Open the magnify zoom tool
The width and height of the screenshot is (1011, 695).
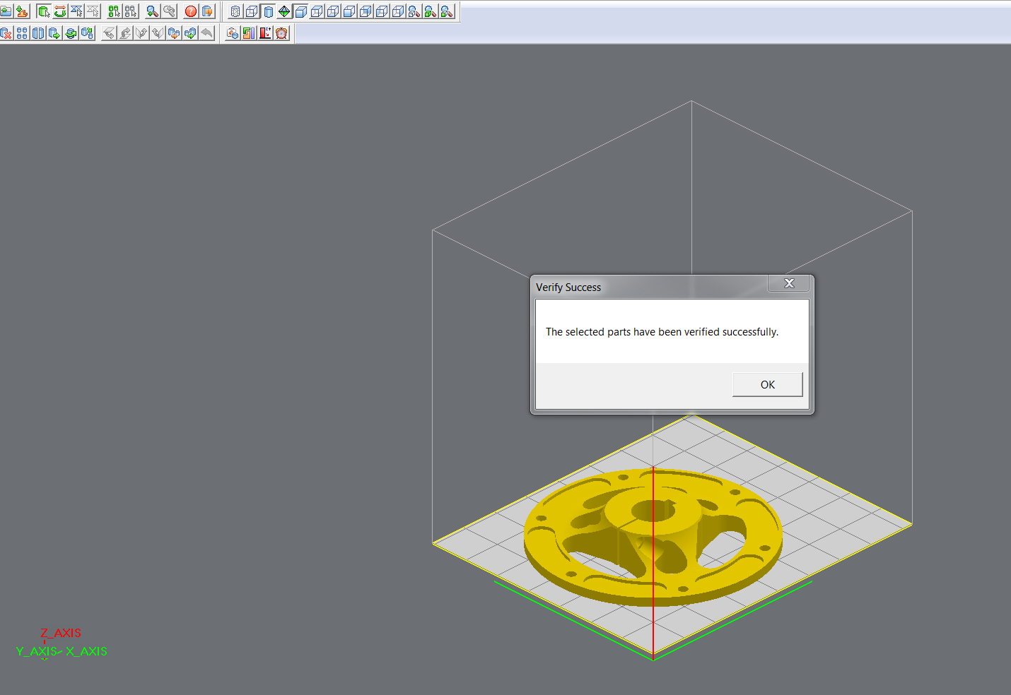pyautogui.click(x=152, y=11)
